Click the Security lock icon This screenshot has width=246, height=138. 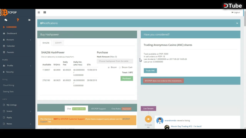4,72
